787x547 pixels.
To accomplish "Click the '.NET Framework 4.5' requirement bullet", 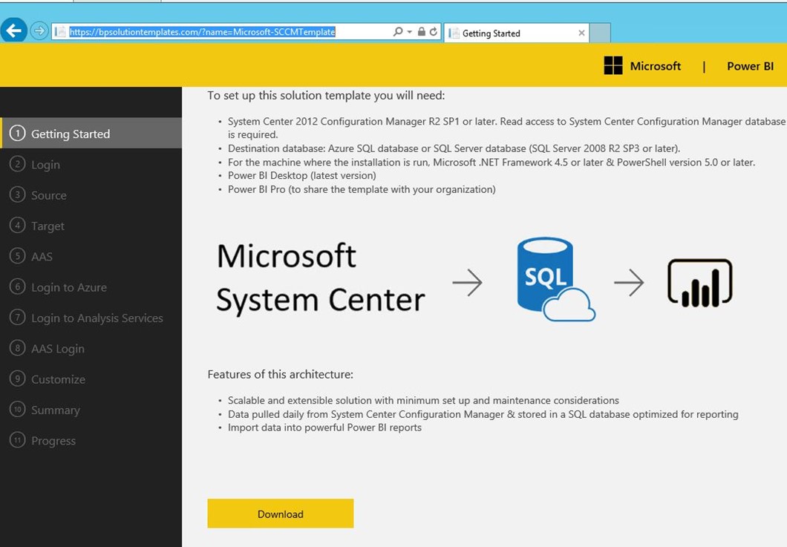I will pos(492,162).
